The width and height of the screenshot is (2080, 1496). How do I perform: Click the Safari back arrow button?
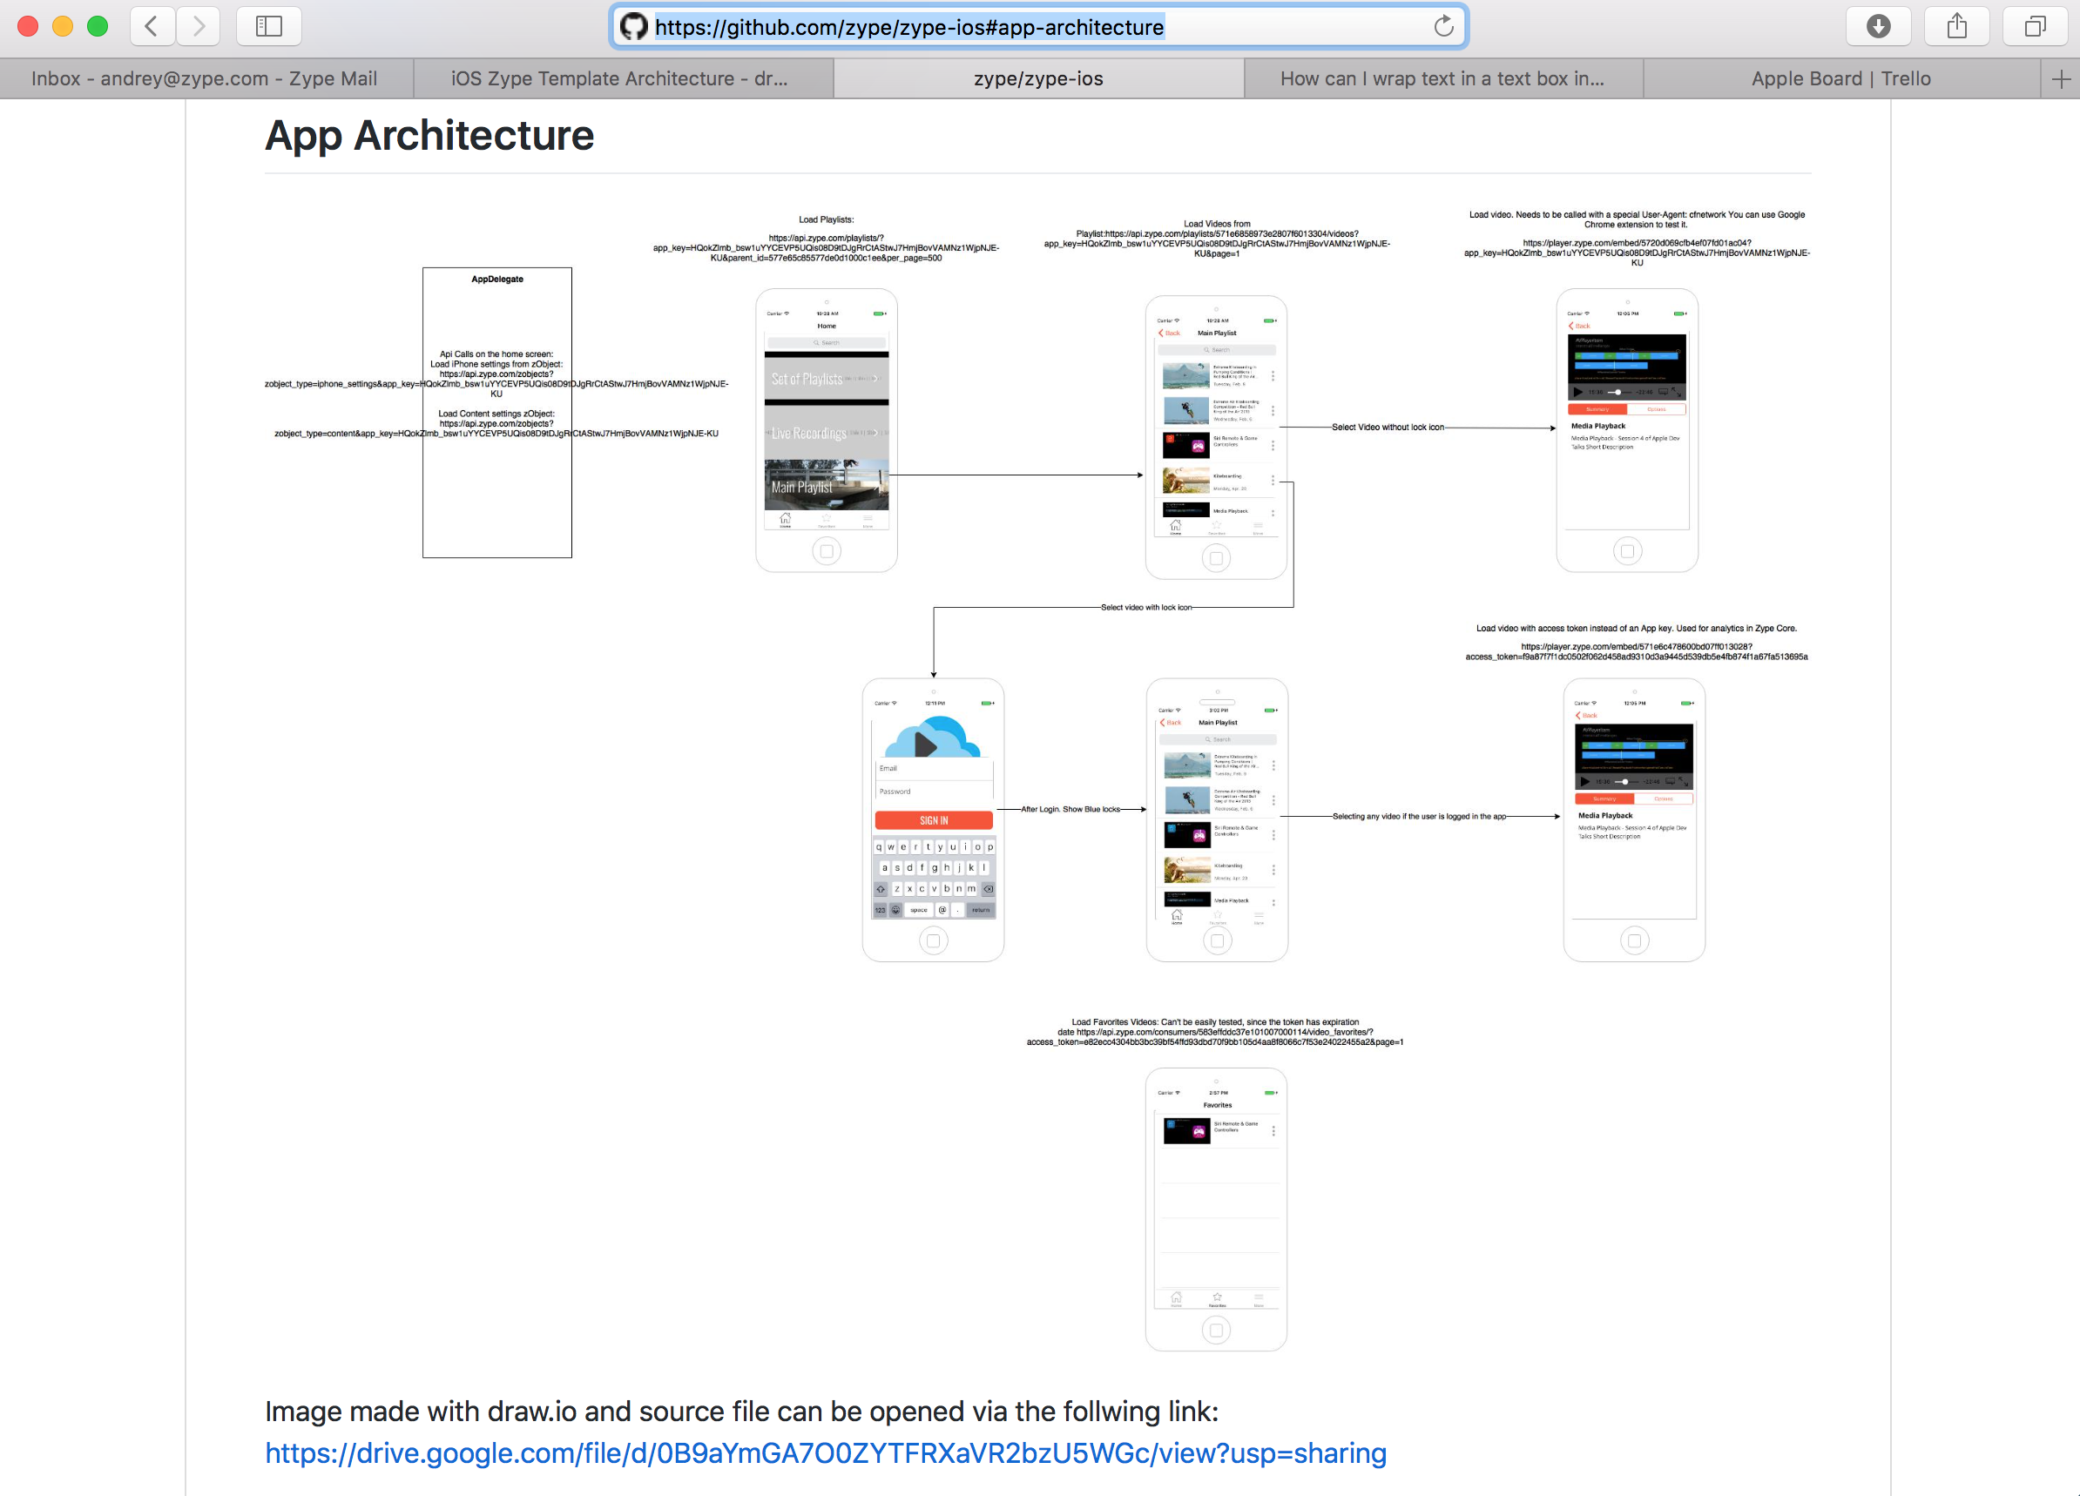(x=152, y=27)
